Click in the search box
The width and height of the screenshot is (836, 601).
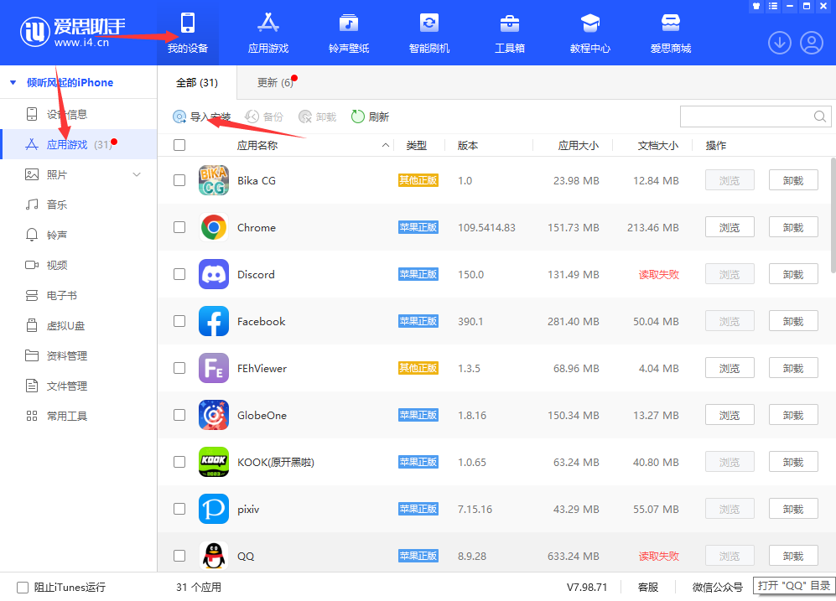coord(746,117)
